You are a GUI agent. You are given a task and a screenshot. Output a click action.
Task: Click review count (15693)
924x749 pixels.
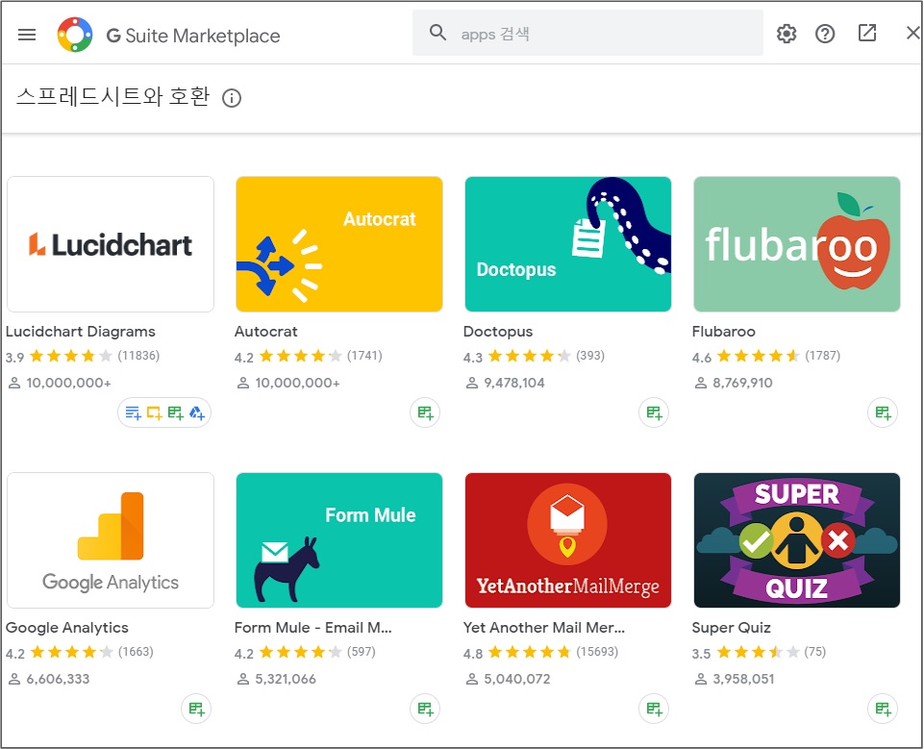(x=597, y=652)
